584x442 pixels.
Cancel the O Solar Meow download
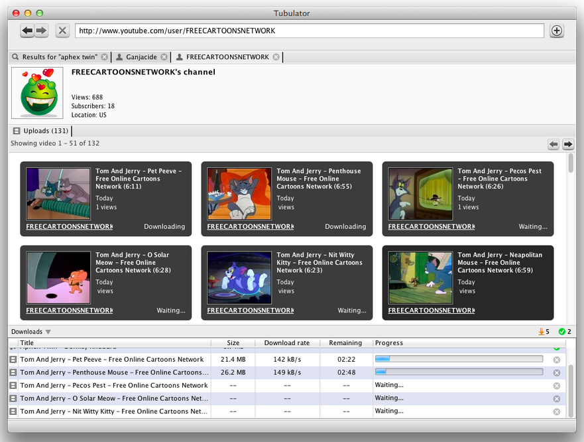[x=556, y=399]
